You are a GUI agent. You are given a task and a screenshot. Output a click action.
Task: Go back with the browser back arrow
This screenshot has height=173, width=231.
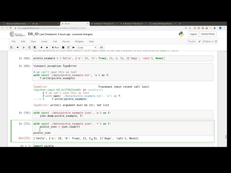[3, 28]
